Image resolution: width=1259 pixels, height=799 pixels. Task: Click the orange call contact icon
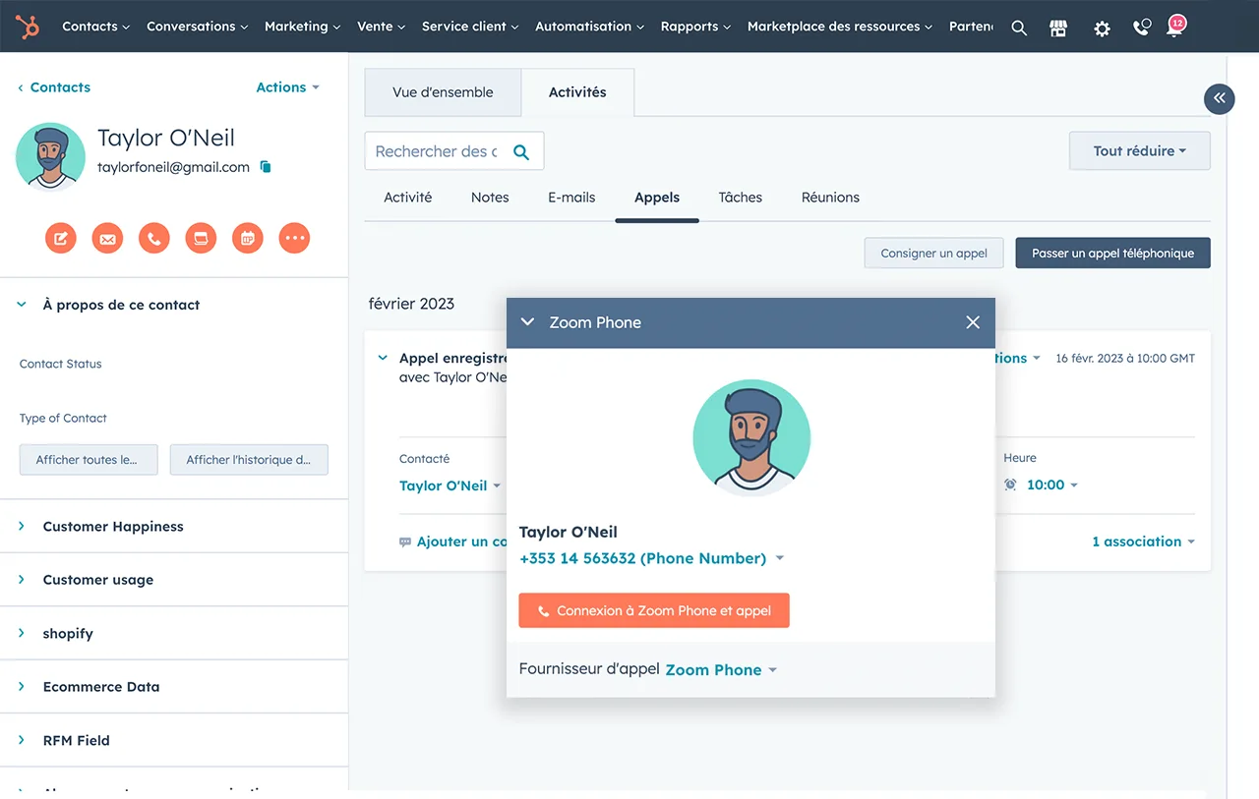pyautogui.click(x=153, y=238)
